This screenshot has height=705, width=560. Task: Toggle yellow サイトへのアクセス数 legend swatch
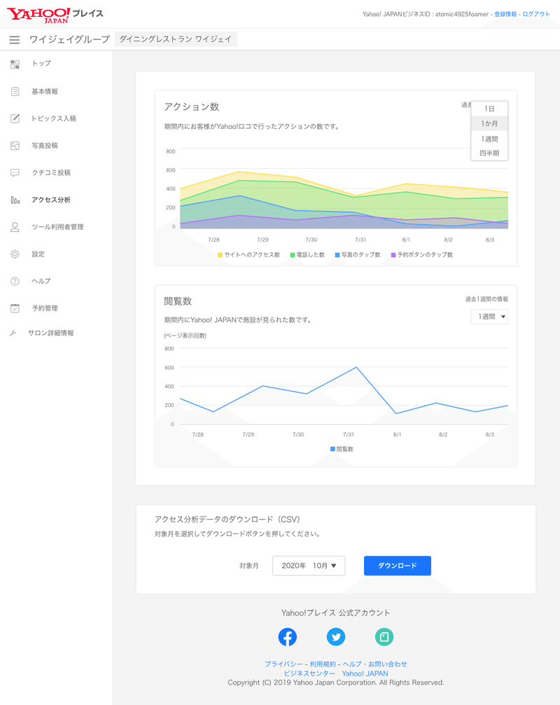point(220,255)
